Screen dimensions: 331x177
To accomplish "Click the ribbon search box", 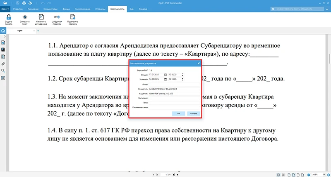I will point(297,9).
